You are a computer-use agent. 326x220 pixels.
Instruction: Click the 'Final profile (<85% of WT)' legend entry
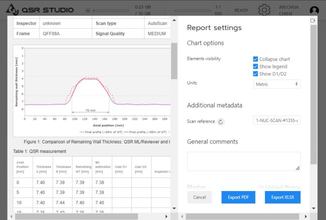click(x=145, y=132)
